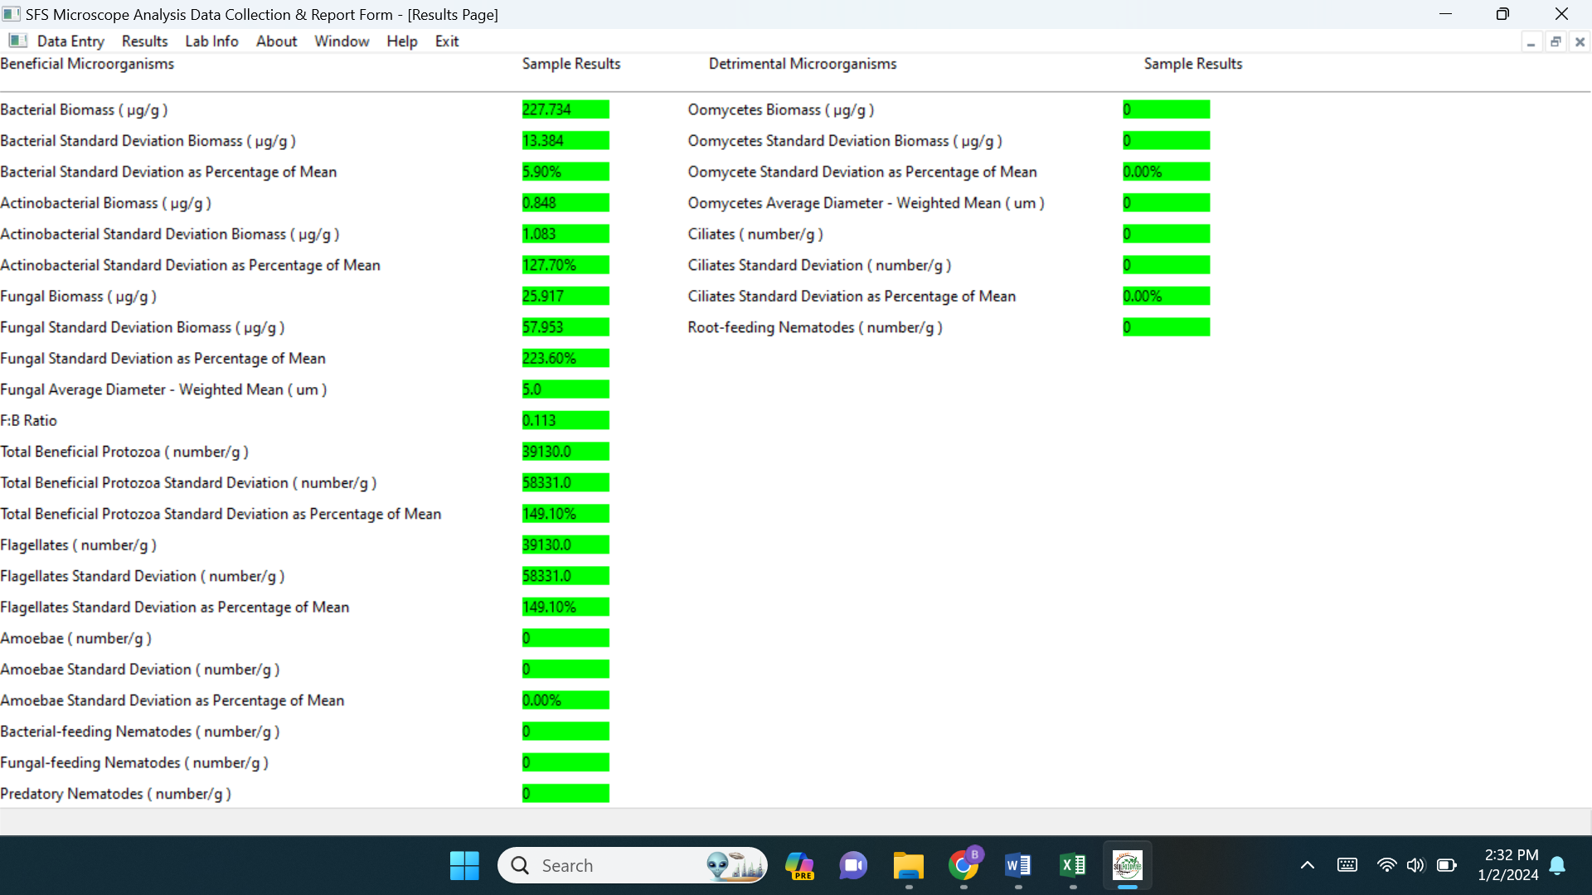Click the 223.60% fungal percentage value
This screenshot has width=1592, height=895.
(x=565, y=358)
